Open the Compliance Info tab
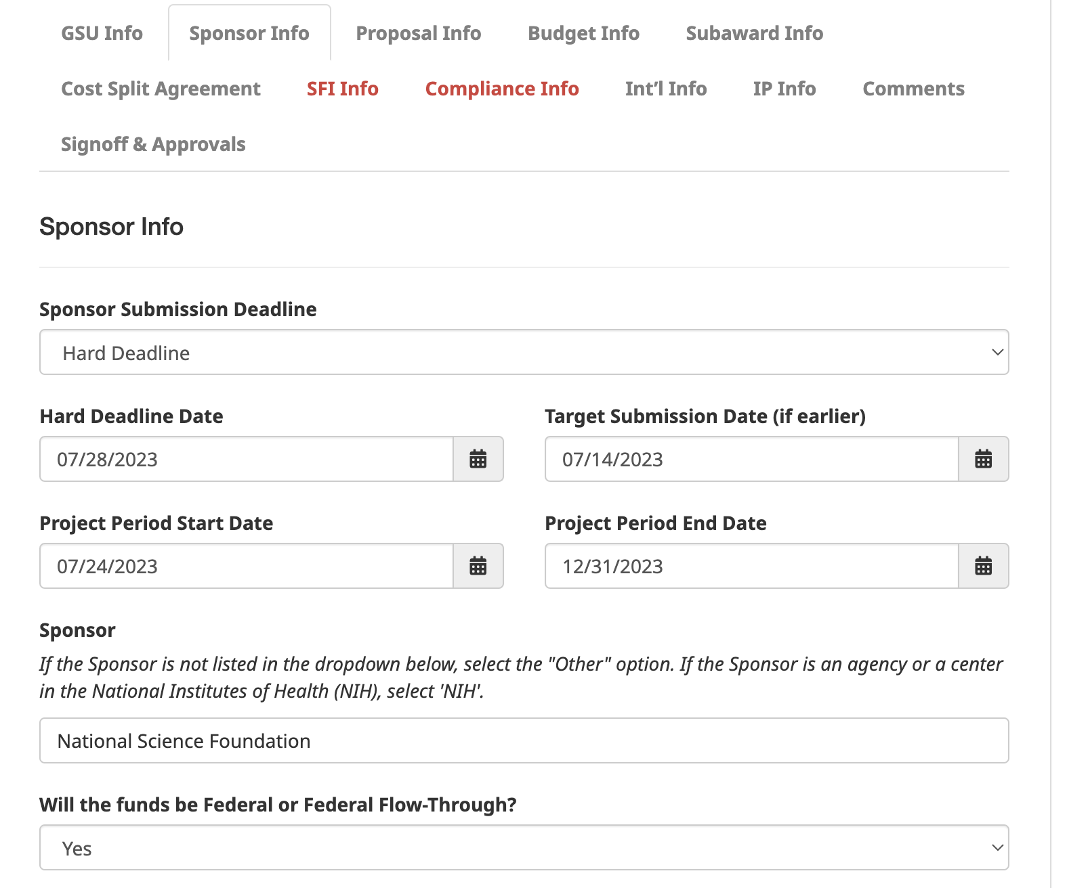The image size is (1088, 888). 501,89
